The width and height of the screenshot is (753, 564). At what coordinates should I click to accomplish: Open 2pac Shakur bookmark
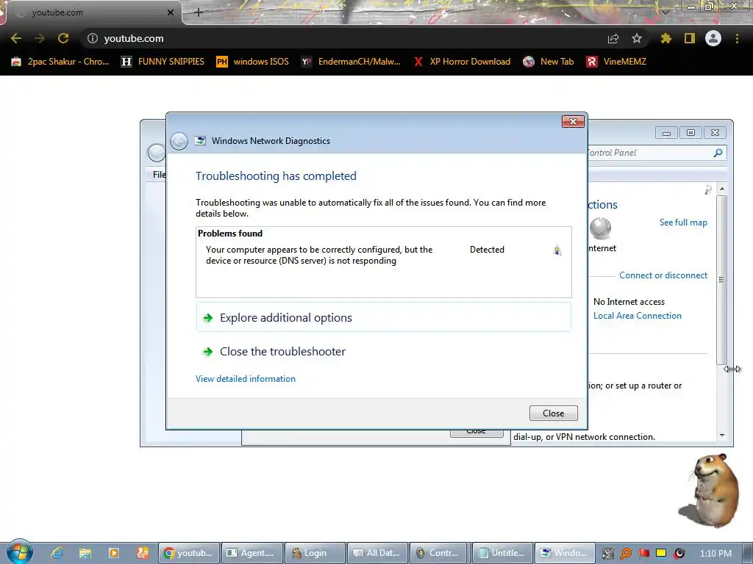coord(60,62)
